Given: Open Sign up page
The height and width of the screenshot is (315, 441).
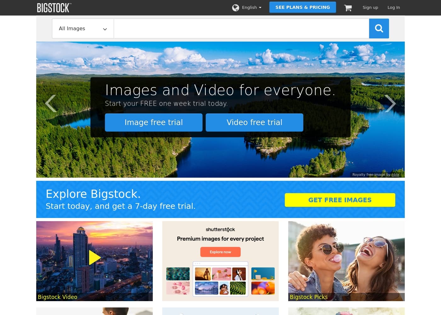Looking at the screenshot, I should (x=370, y=8).
